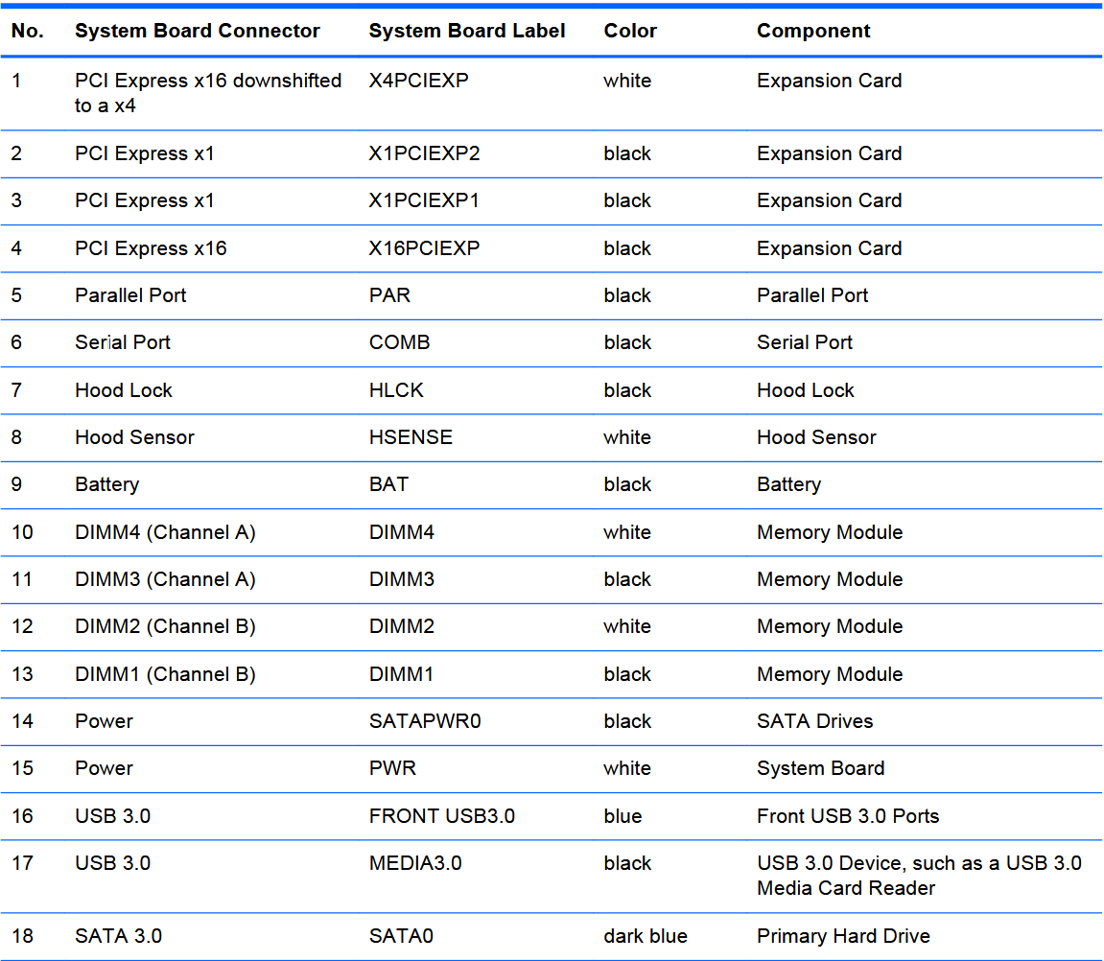The height and width of the screenshot is (961, 1104).
Task: Select 'DIMM2 (Channel B)' connector cell
Action: pyautogui.click(x=166, y=627)
